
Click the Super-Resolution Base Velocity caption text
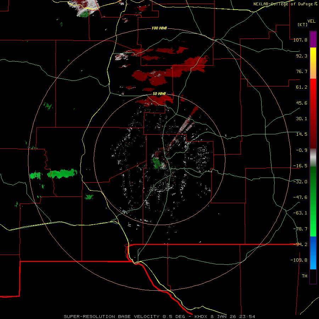point(159,317)
